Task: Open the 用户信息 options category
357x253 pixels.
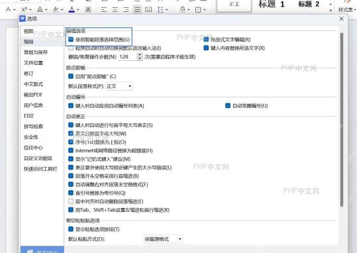Action: (x=33, y=105)
